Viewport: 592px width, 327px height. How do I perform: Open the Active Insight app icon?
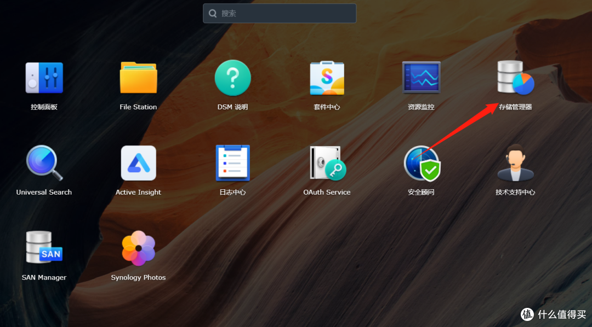[x=138, y=163]
